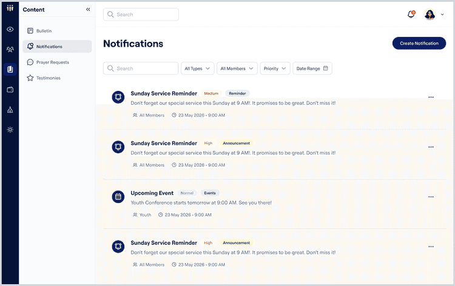Viewport: 455px width, 286px height.
Task: Open the wallet icon in sidebar
Action: point(10,90)
